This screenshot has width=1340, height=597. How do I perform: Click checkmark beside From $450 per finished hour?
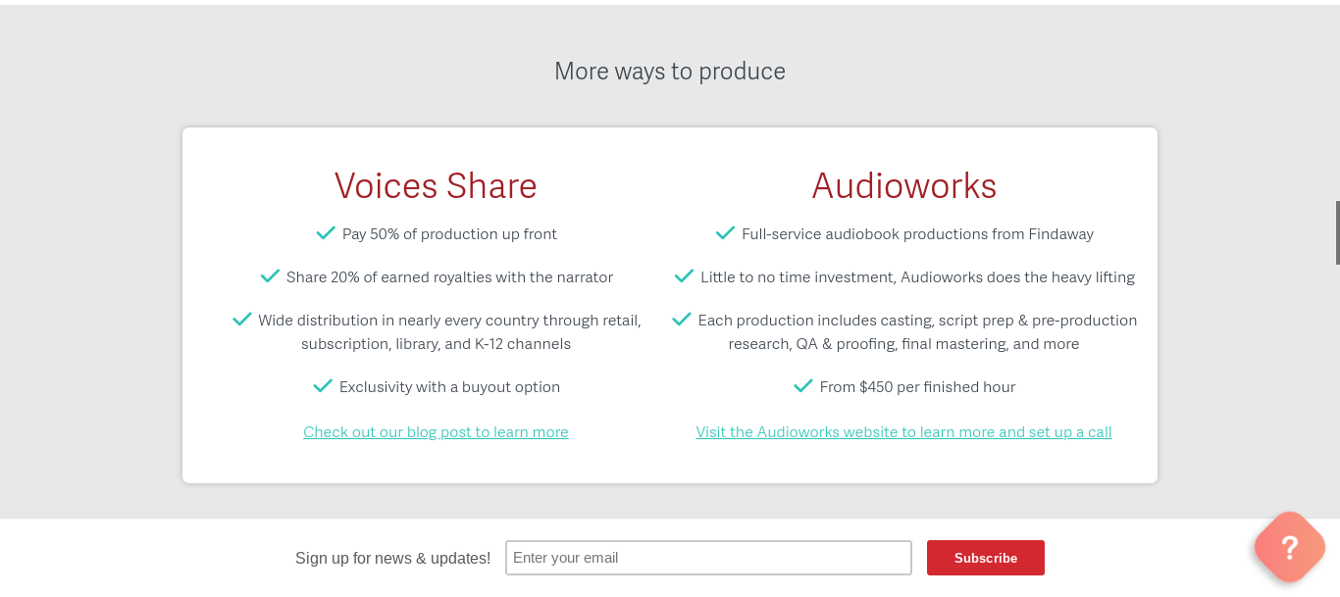[x=803, y=386]
